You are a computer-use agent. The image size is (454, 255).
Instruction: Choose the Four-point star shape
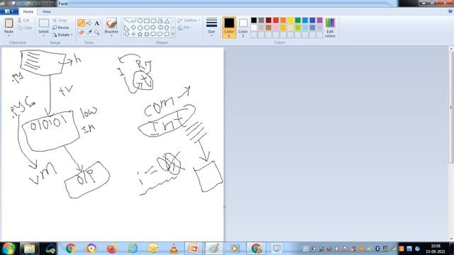[133, 34]
